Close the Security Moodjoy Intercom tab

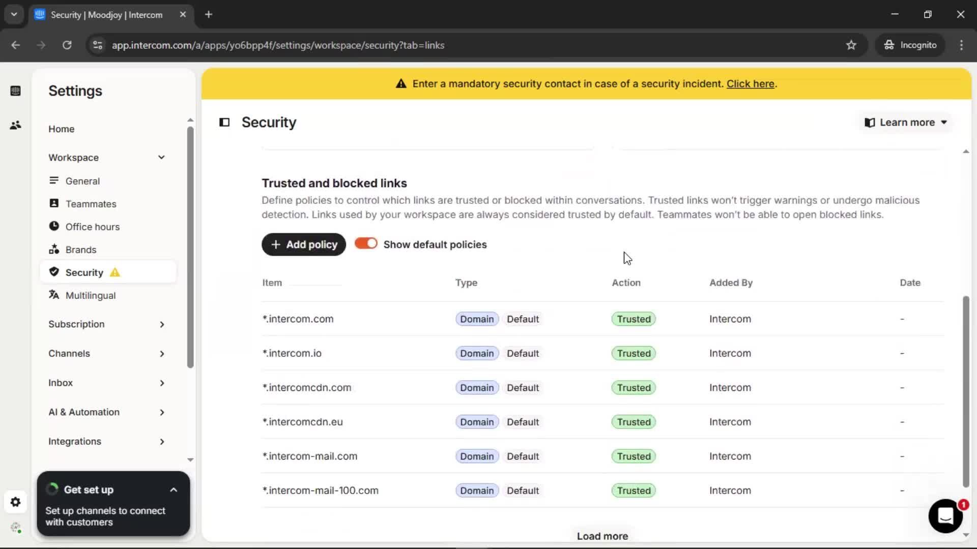coord(183,15)
